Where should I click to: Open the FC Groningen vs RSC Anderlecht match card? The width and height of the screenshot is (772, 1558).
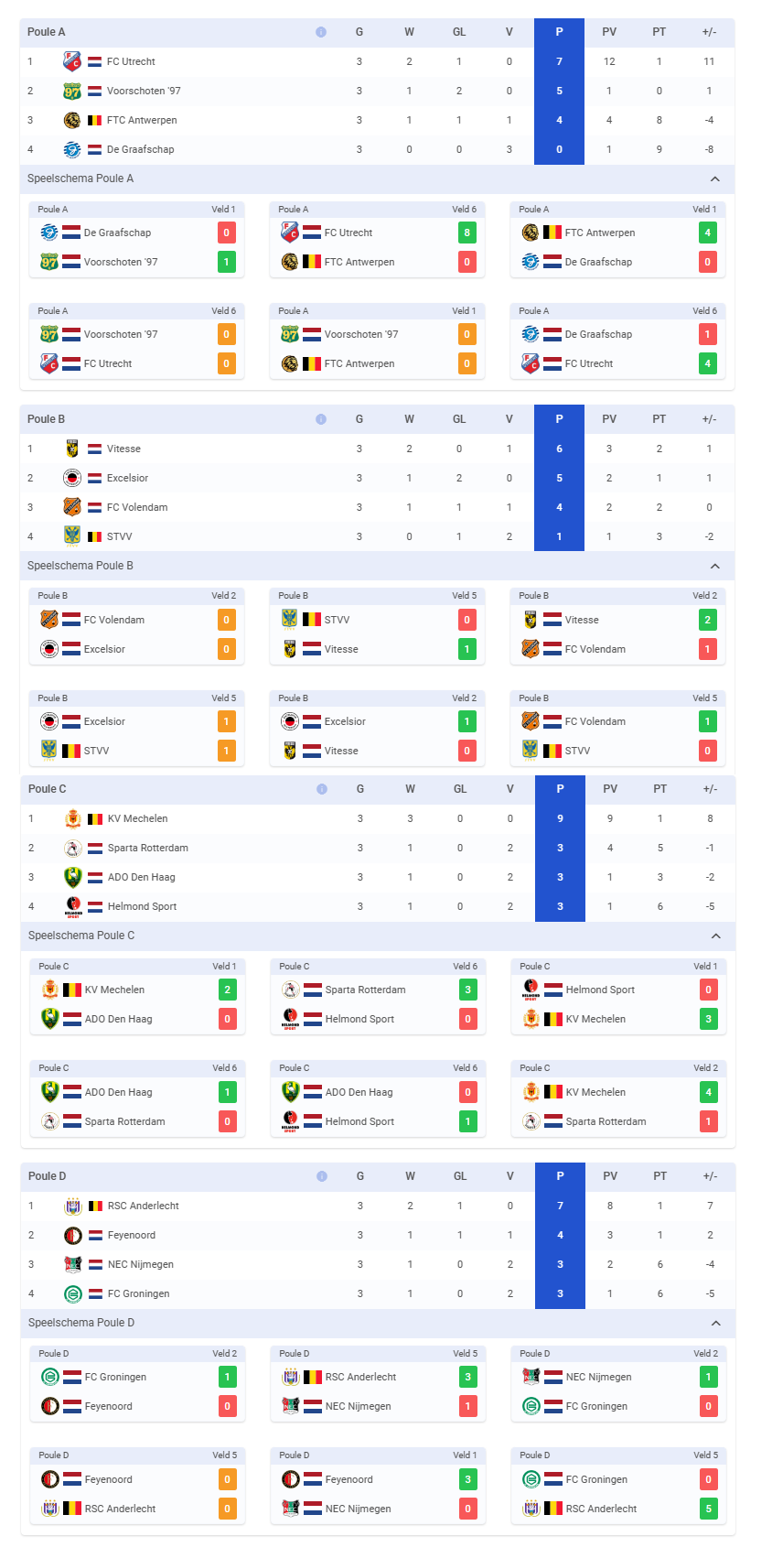tap(618, 1484)
